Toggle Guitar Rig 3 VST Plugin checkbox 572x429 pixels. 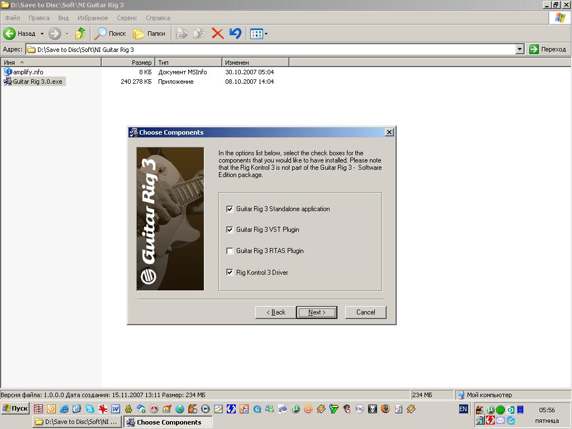pos(230,230)
